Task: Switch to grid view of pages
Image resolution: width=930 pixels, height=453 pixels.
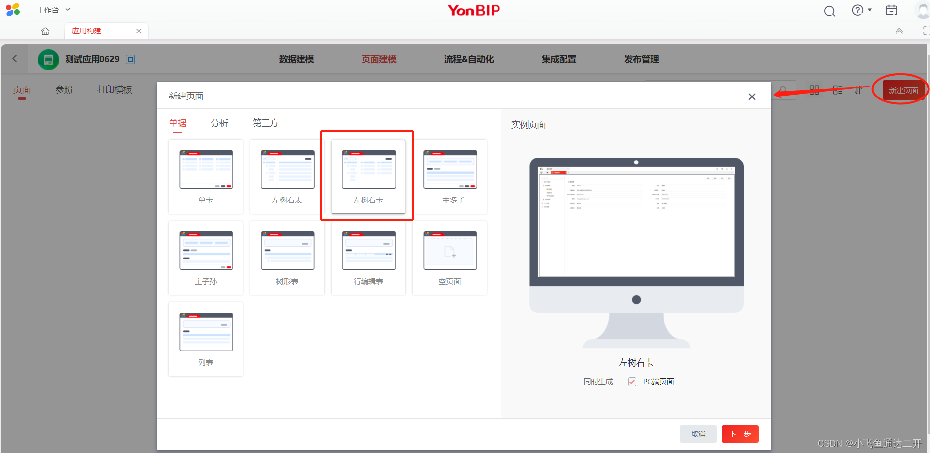Action: pyautogui.click(x=814, y=90)
